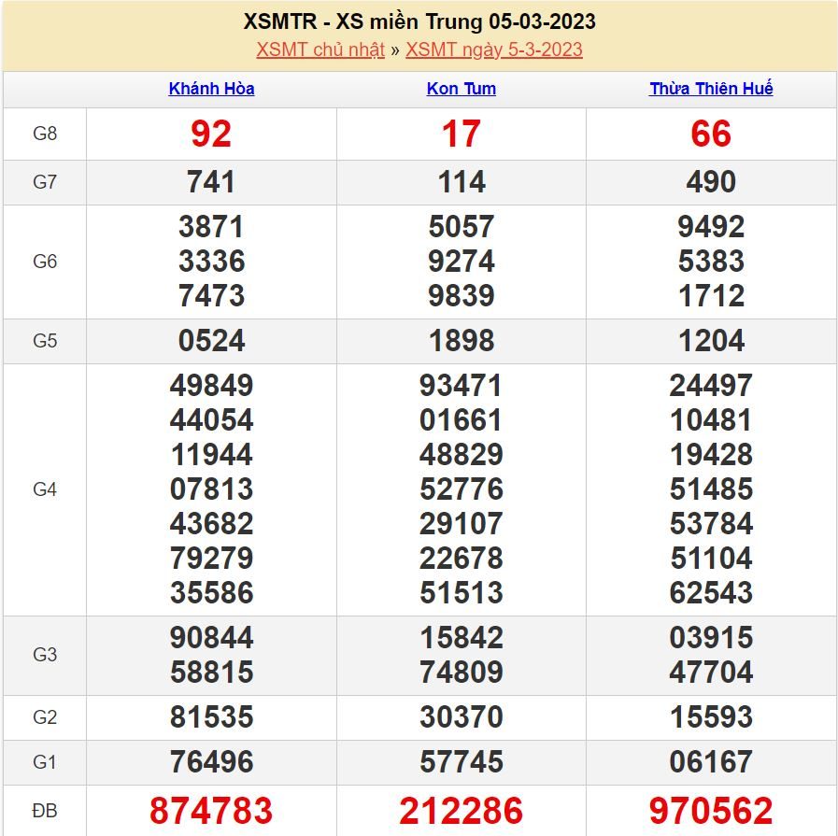Image resolution: width=838 pixels, height=836 pixels.
Task: Select the G4 row label
Action: click(45, 489)
